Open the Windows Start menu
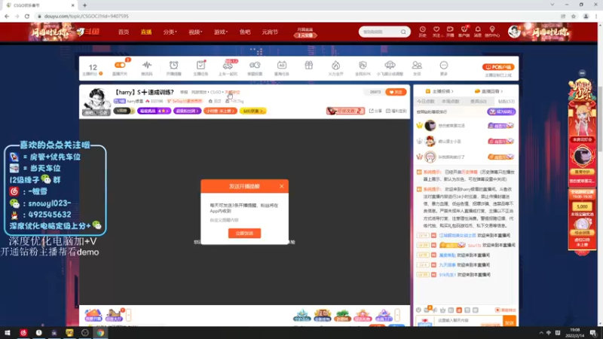This screenshot has height=339, width=603. [7, 333]
